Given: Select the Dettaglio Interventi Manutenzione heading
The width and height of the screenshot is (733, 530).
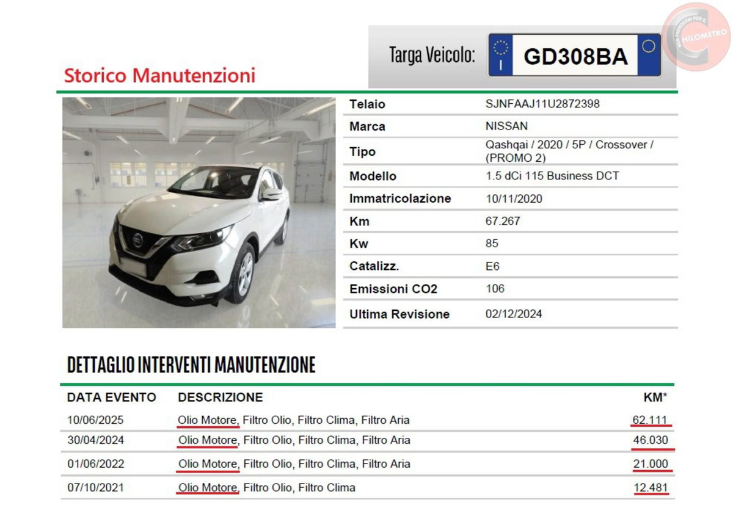Looking at the screenshot, I should pyautogui.click(x=191, y=365).
